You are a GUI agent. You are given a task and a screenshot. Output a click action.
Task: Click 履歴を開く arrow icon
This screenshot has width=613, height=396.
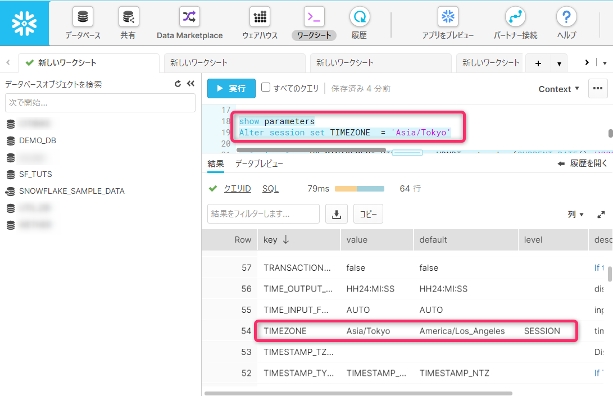click(561, 163)
